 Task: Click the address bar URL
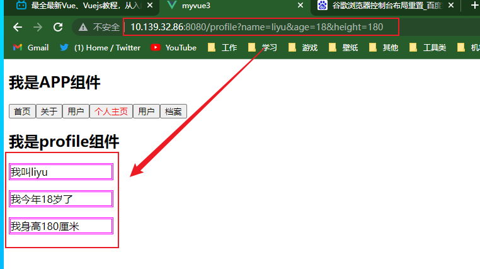pos(257,27)
